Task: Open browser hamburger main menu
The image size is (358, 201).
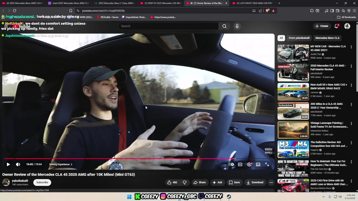Action: (354, 11)
